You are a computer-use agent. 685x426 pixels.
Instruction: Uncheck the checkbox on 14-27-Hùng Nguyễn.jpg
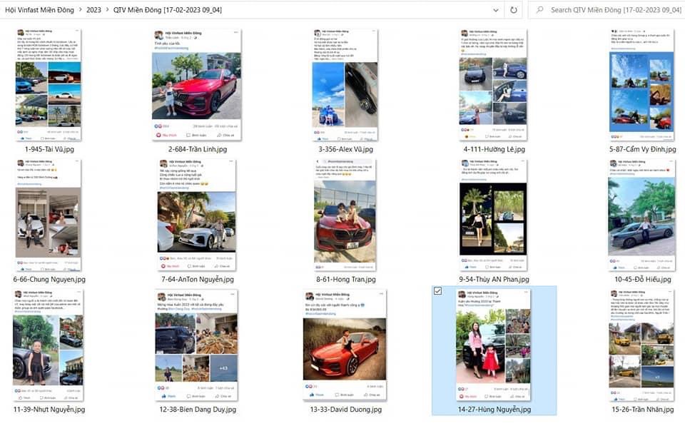(438, 291)
